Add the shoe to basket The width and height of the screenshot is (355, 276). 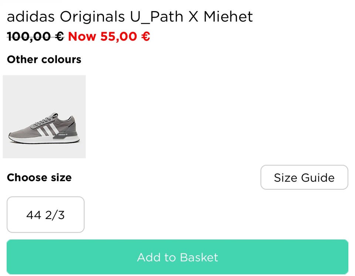tap(177, 257)
